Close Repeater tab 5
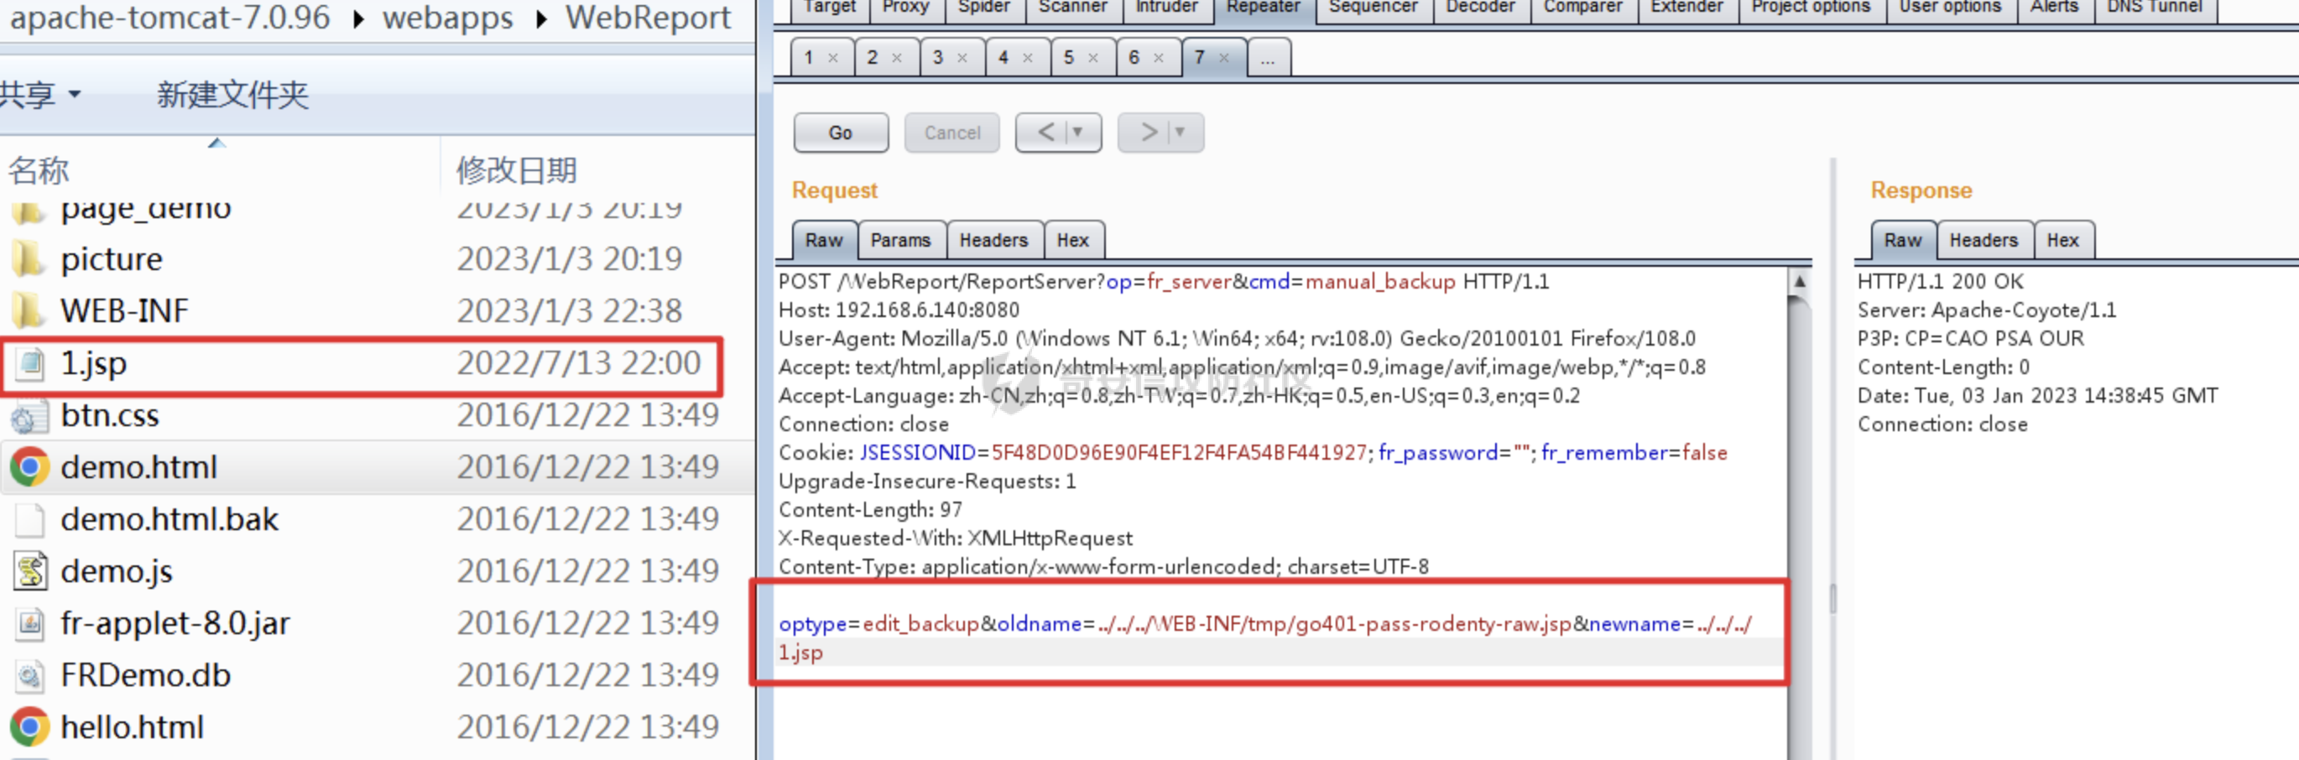Image resolution: width=2299 pixels, height=760 pixels. coord(1092,58)
